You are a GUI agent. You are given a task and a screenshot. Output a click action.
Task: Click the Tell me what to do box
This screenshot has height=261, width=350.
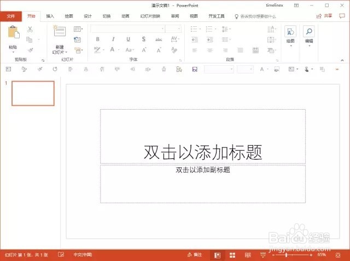click(255, 16)
